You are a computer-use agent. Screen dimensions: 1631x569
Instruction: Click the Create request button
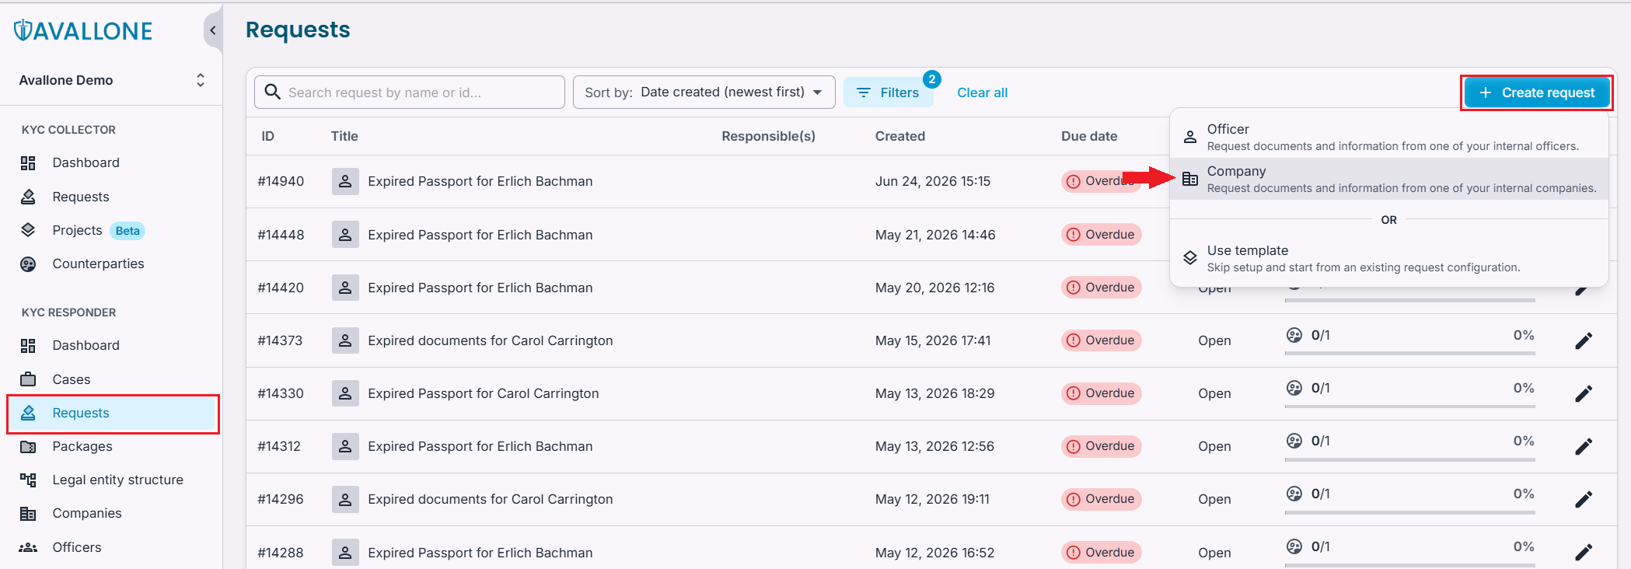(x=1536, y=93)
